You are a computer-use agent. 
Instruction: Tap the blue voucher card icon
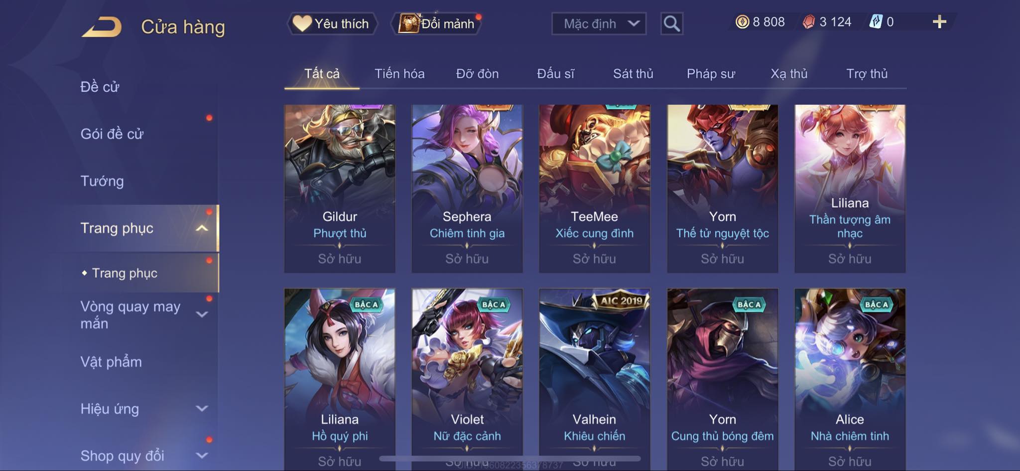[876, 22]
